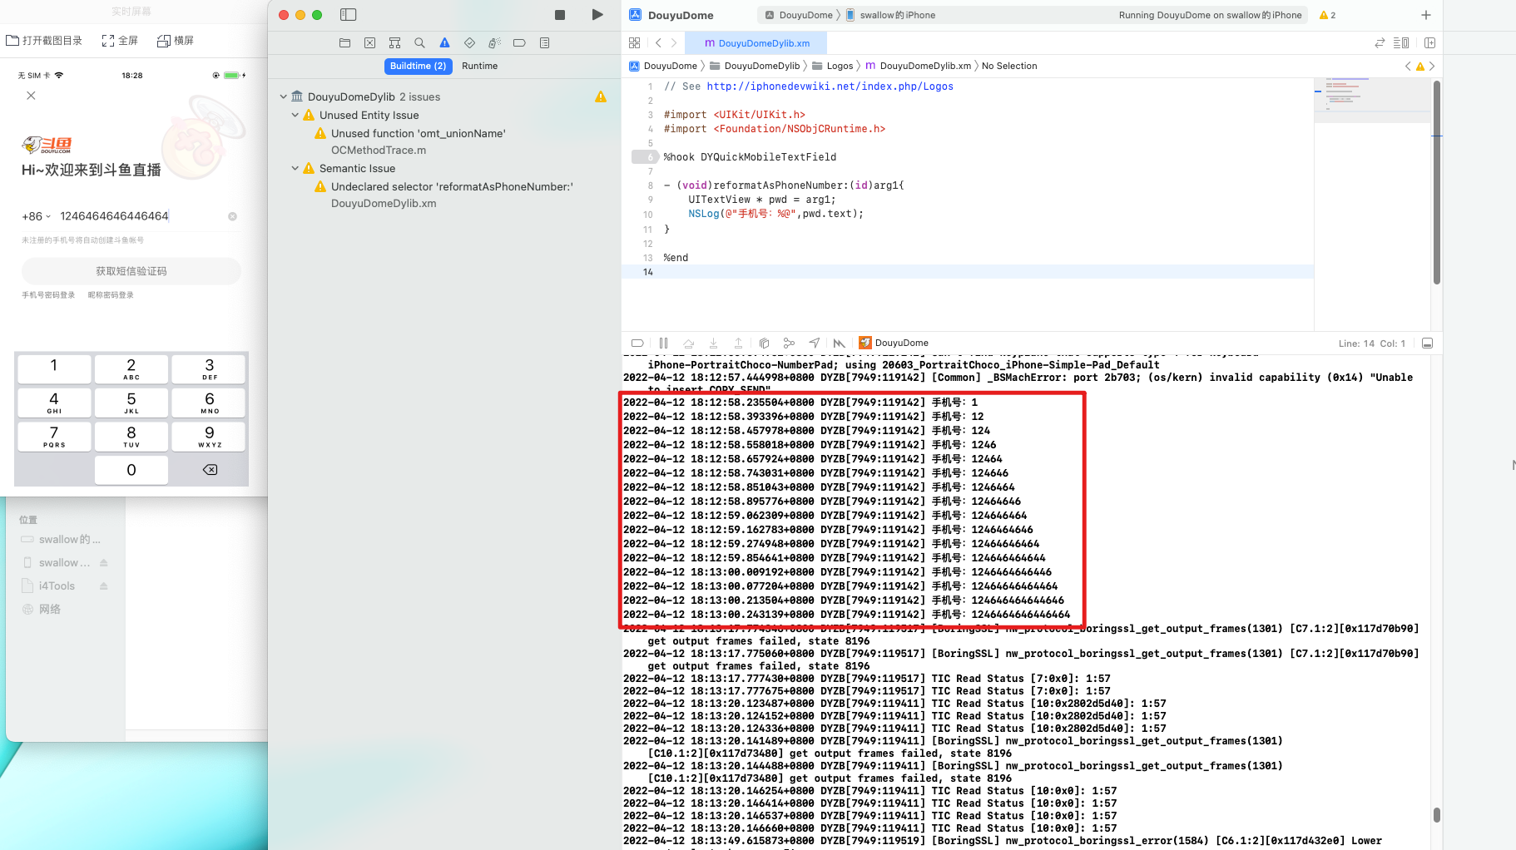Step out in debug bar

coord(738,343)
